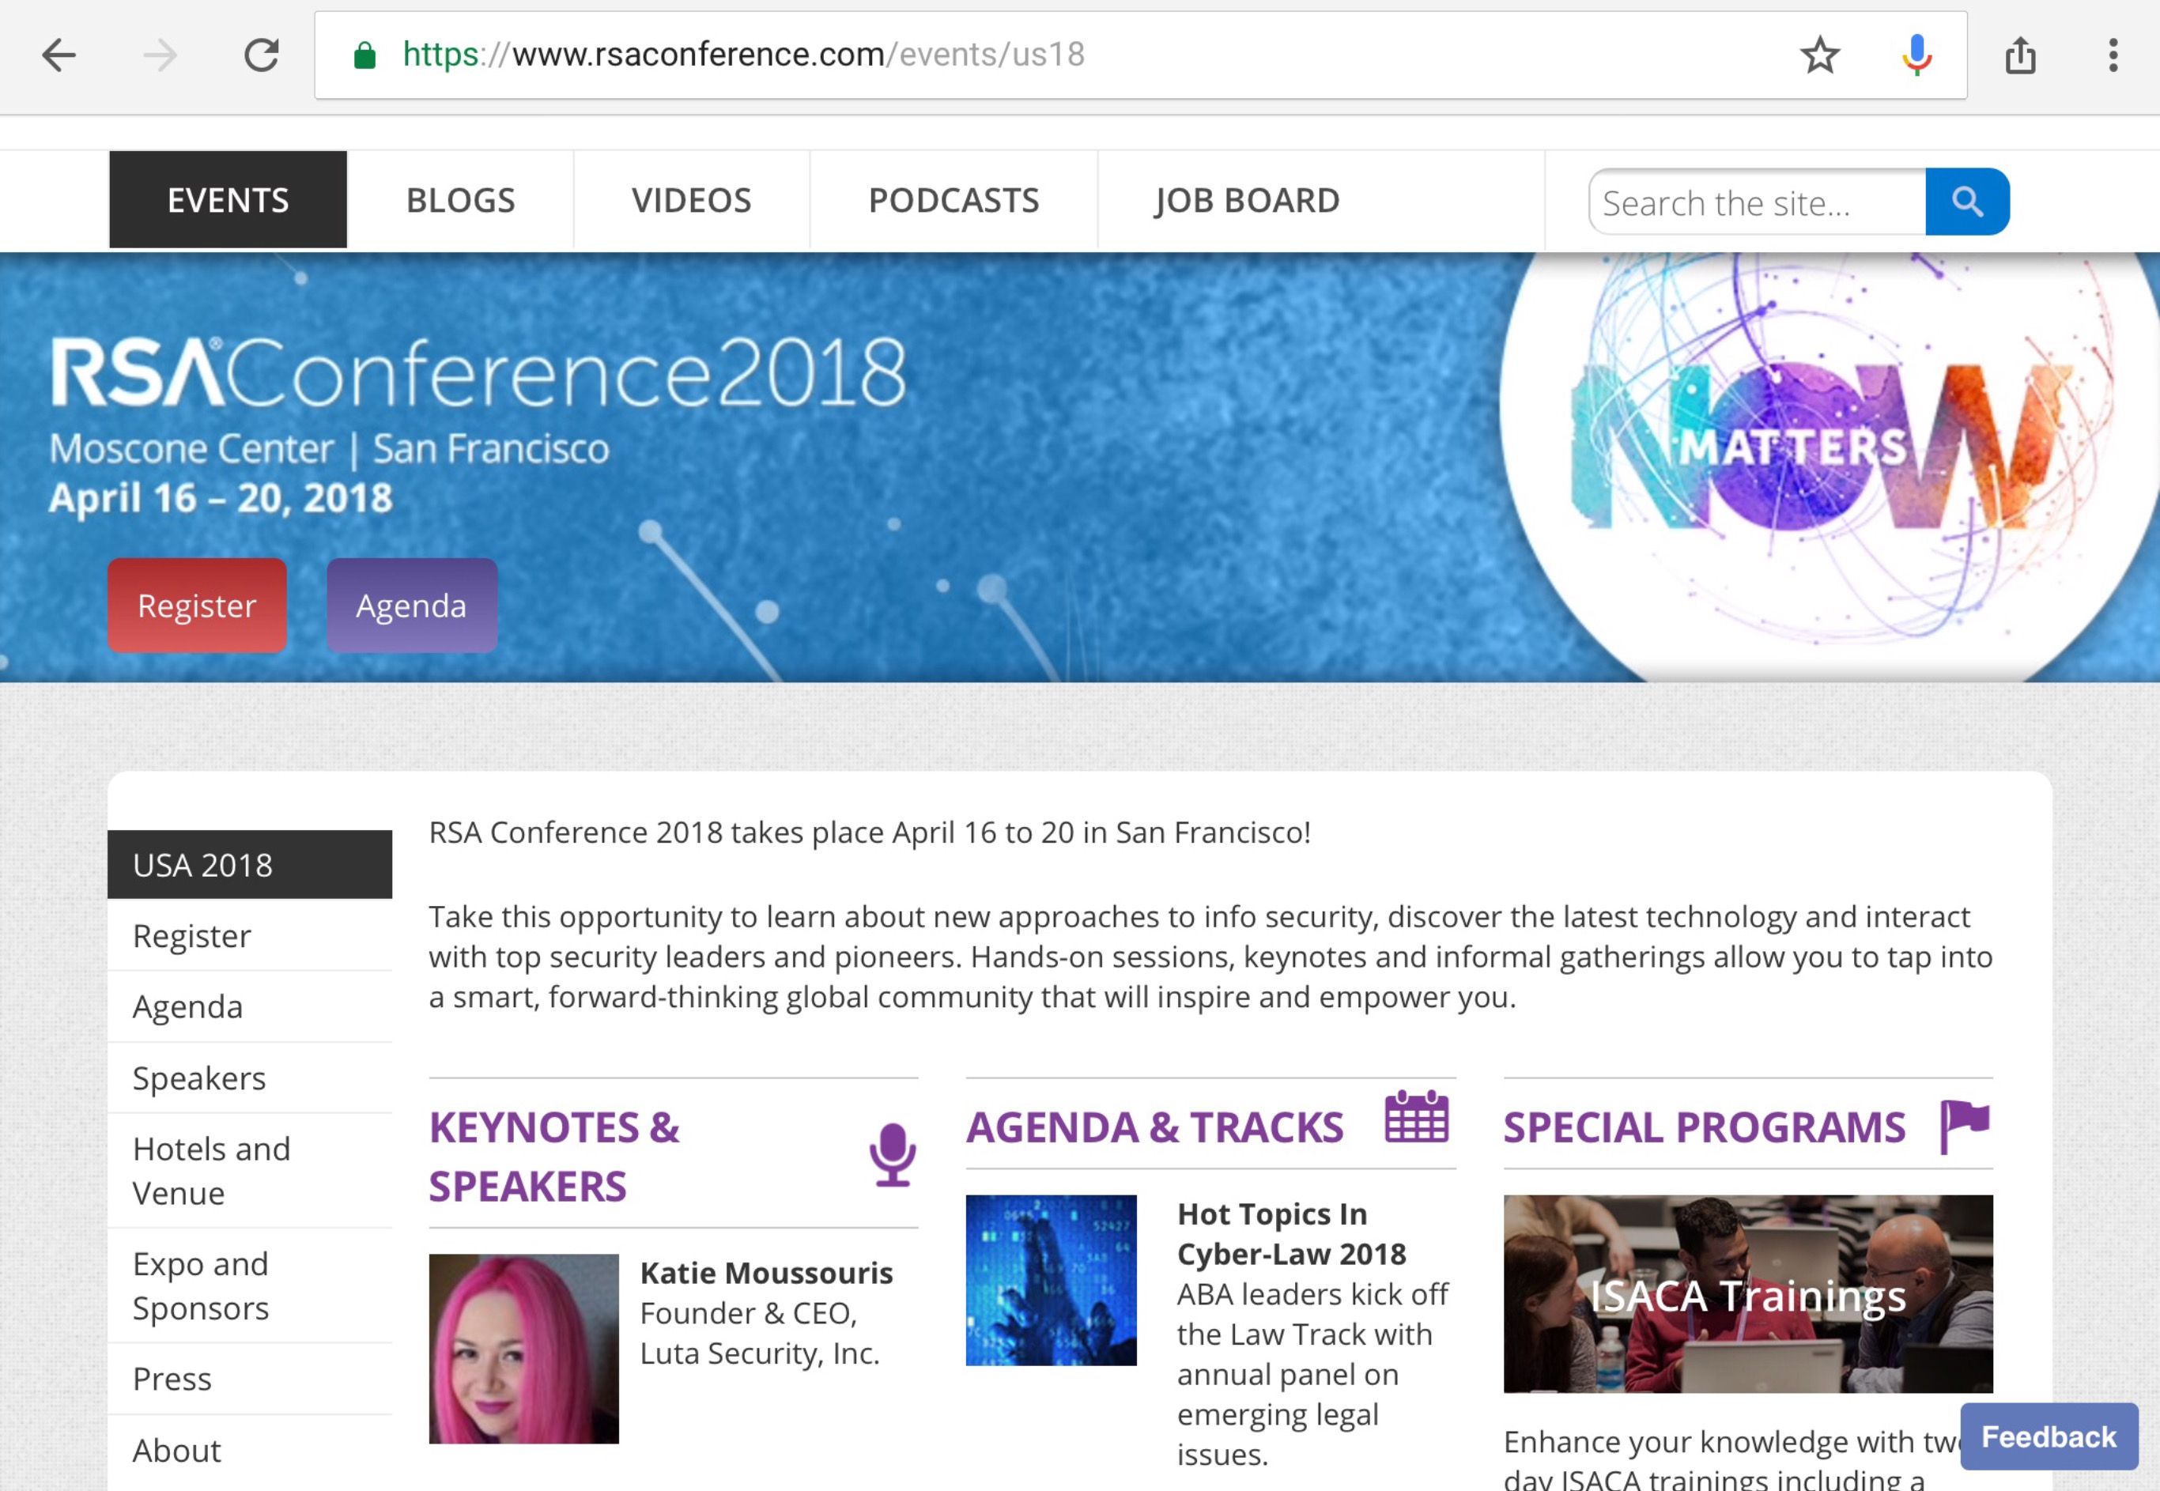Open the VIDEOS tab

[691, 200]
